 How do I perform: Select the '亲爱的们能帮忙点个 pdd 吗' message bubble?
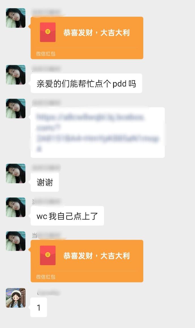(x=86, y=83)
